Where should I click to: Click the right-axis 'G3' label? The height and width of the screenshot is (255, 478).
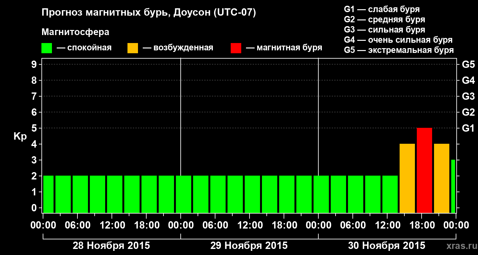468,97
